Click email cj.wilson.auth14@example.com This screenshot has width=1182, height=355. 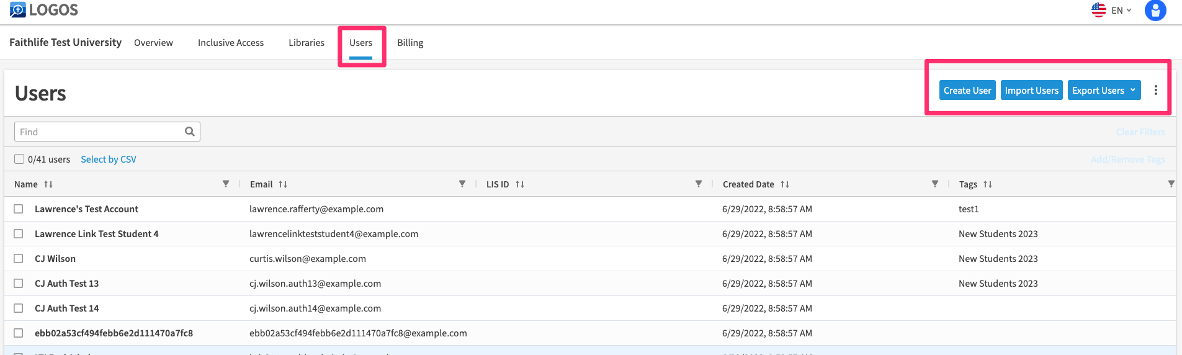[x=315, y=308]
